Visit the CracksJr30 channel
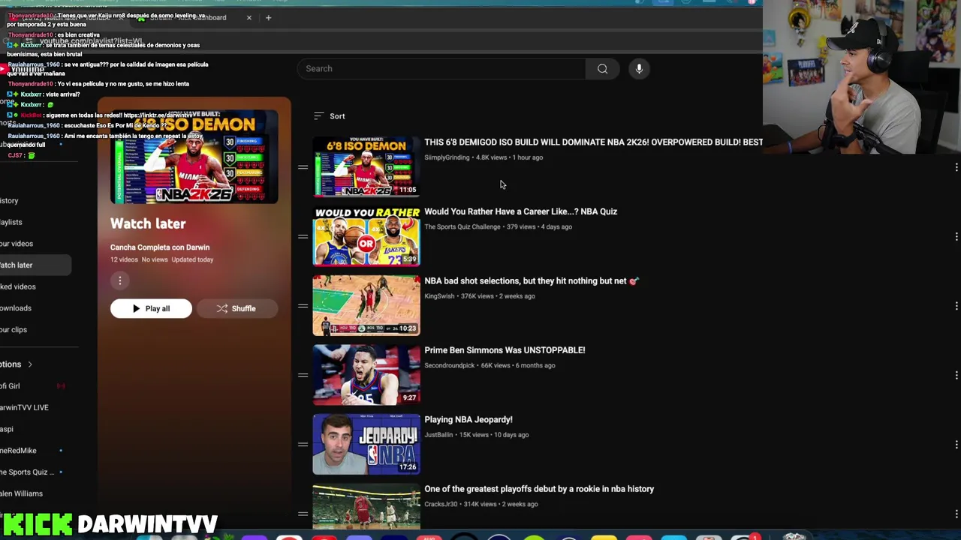961x540 pixels. [441, 504]
